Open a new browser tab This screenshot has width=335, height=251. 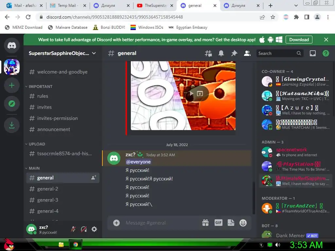coord(271,6)
